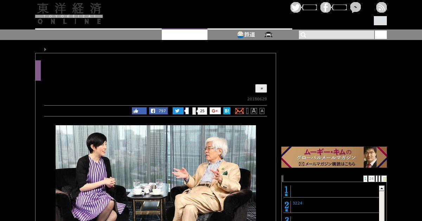The width and height of the screenshot is (422, 221).
Task: Tweet with the blue Twitter button
Action: pyautogui.click(x=178, y=111)
